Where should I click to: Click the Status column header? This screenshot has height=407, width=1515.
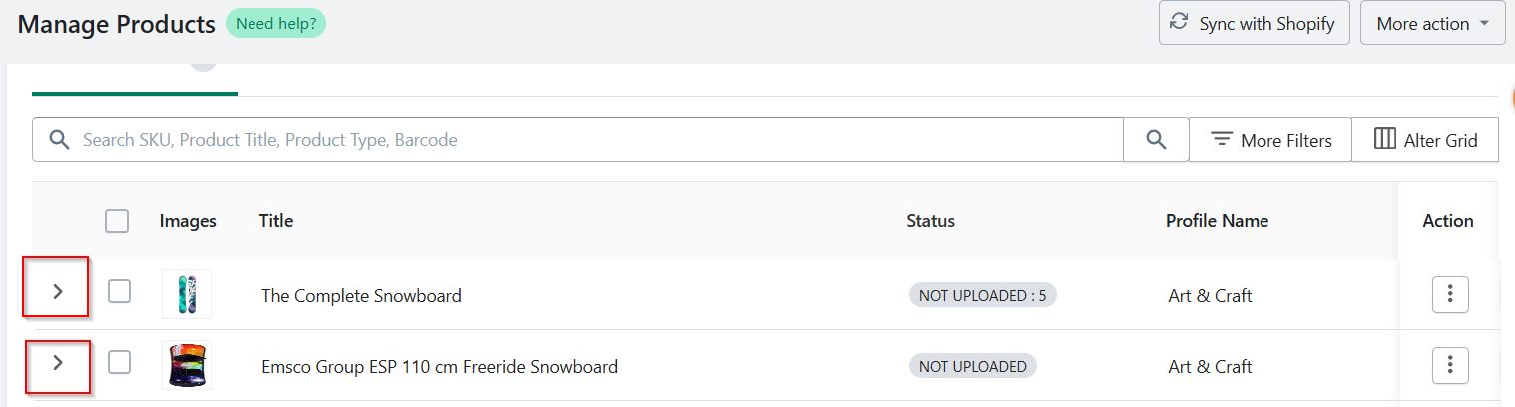click(930, 221)
